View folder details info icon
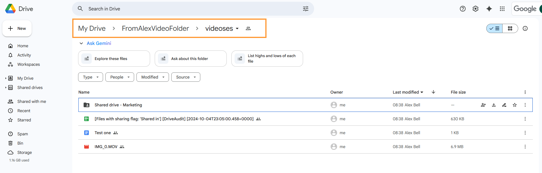The image size is (542, 173). 525,28
